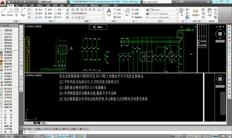
Task: Toggle layer 0 lightbulb on/off icon
Action: tap(73, 17)
